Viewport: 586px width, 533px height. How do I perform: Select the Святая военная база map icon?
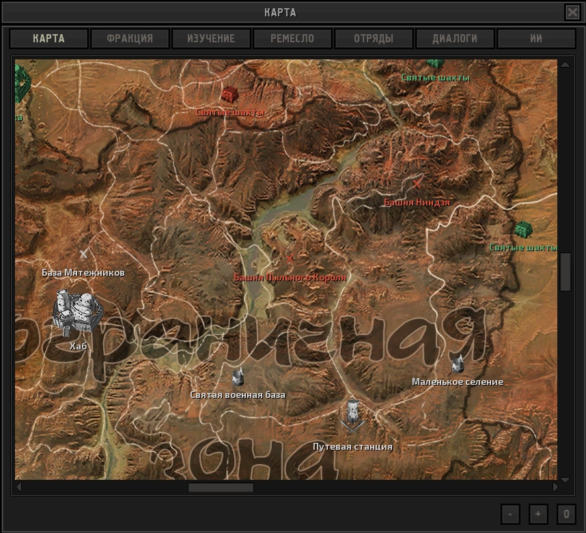[238, 377]
